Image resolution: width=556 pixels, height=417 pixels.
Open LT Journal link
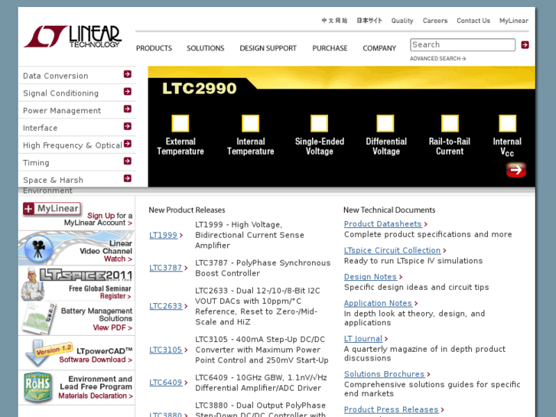pyautogui.click(x=363, y=338)
